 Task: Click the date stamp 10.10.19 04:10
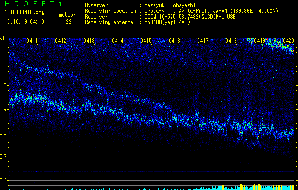coord(25,22)
